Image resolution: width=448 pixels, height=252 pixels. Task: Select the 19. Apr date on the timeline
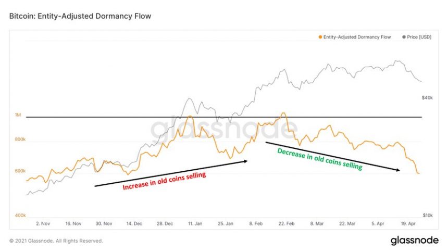pyautogui.click(x=408, y=223)
